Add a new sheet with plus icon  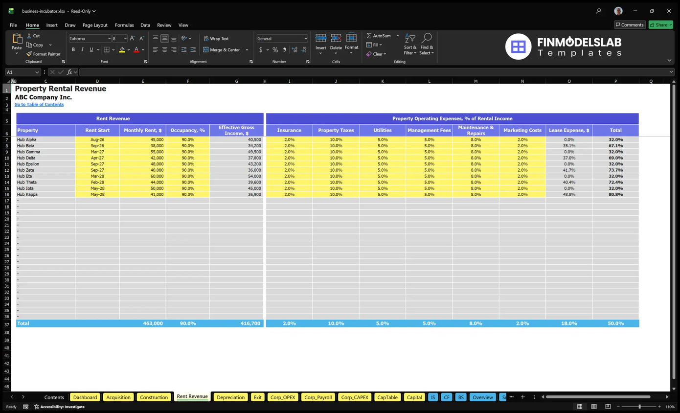tap(522, 397)
